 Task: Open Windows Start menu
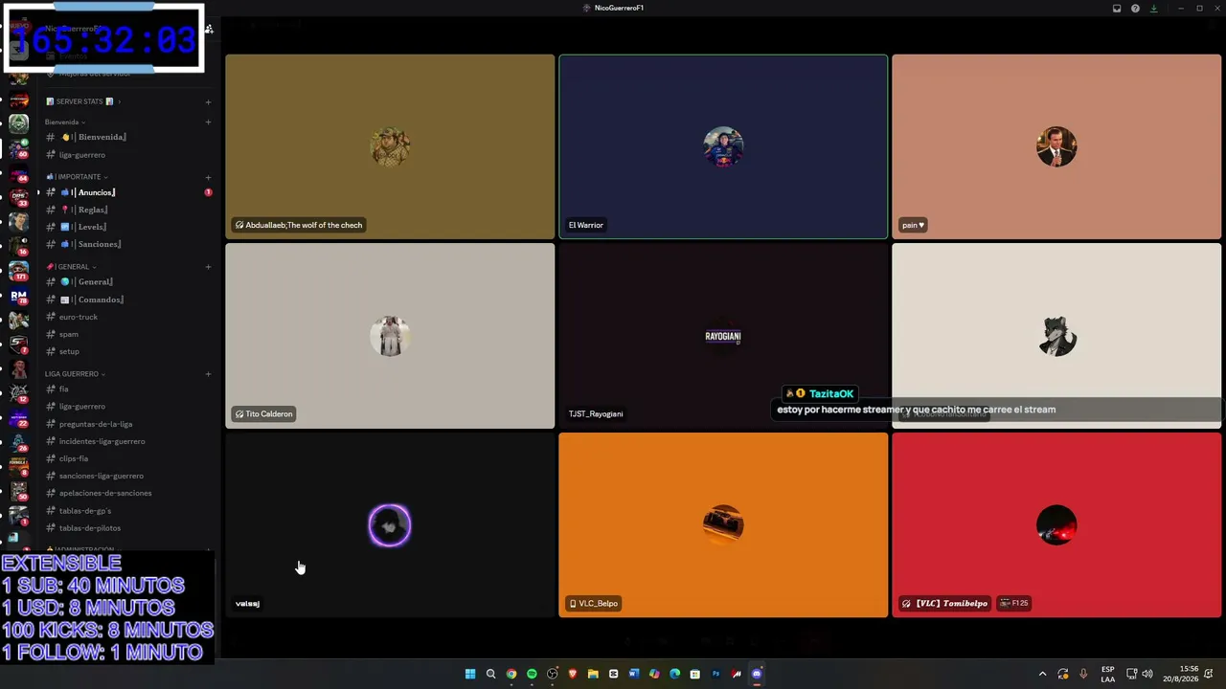pos(470,674)
